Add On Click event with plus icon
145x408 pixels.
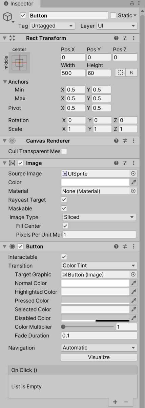[115, 402]
